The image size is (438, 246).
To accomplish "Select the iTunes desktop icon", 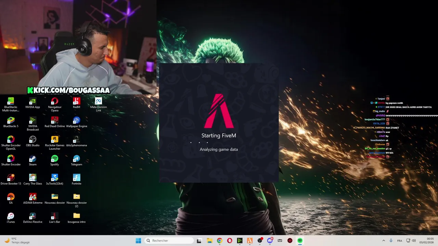I will 11,218.
